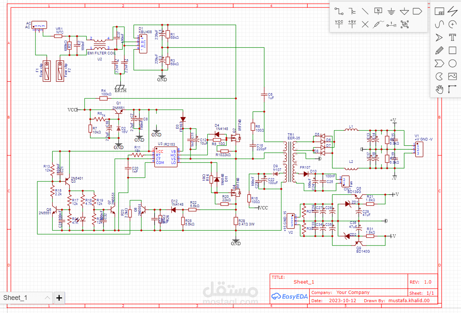Select the Ellipse drawing tool
This screenshot has height=313, width=461.
point(452,63)
